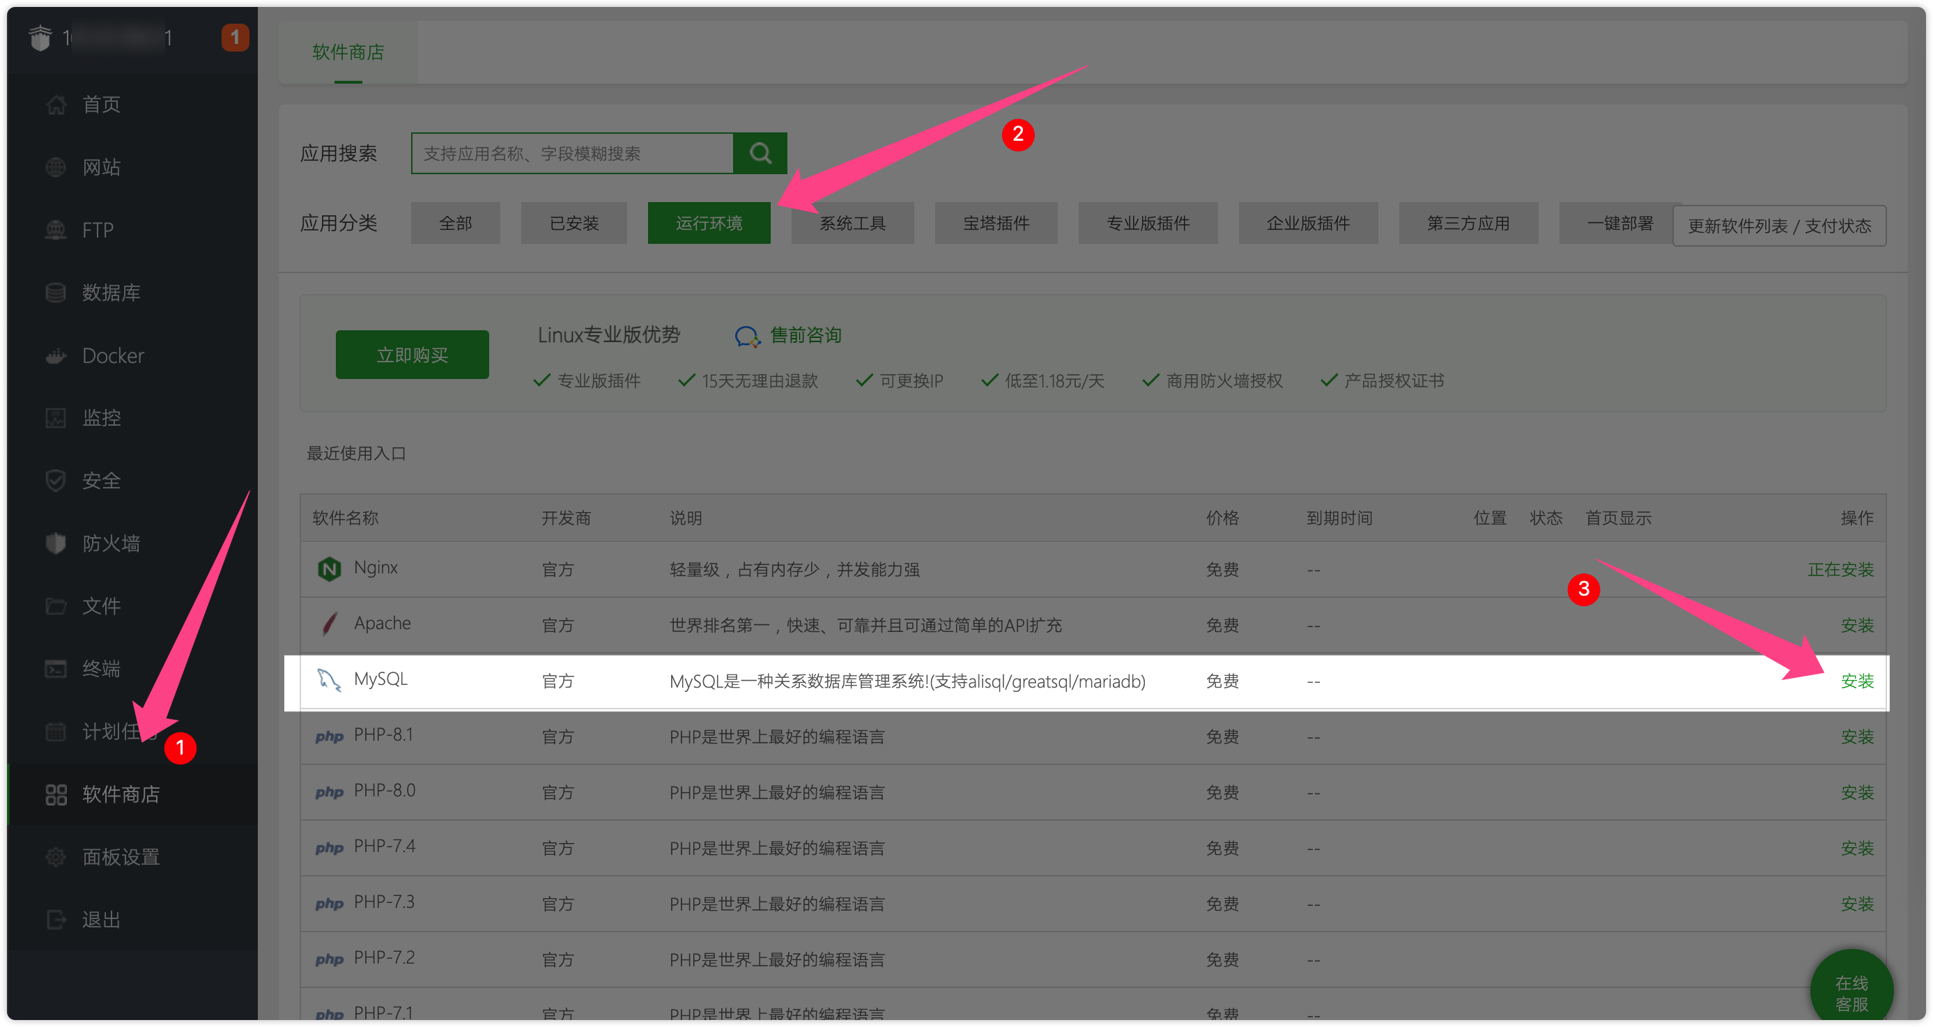This screenshot has height=1027, width=1933.
Task: Select the 第三方应用 category
Action: [1468, 223]
